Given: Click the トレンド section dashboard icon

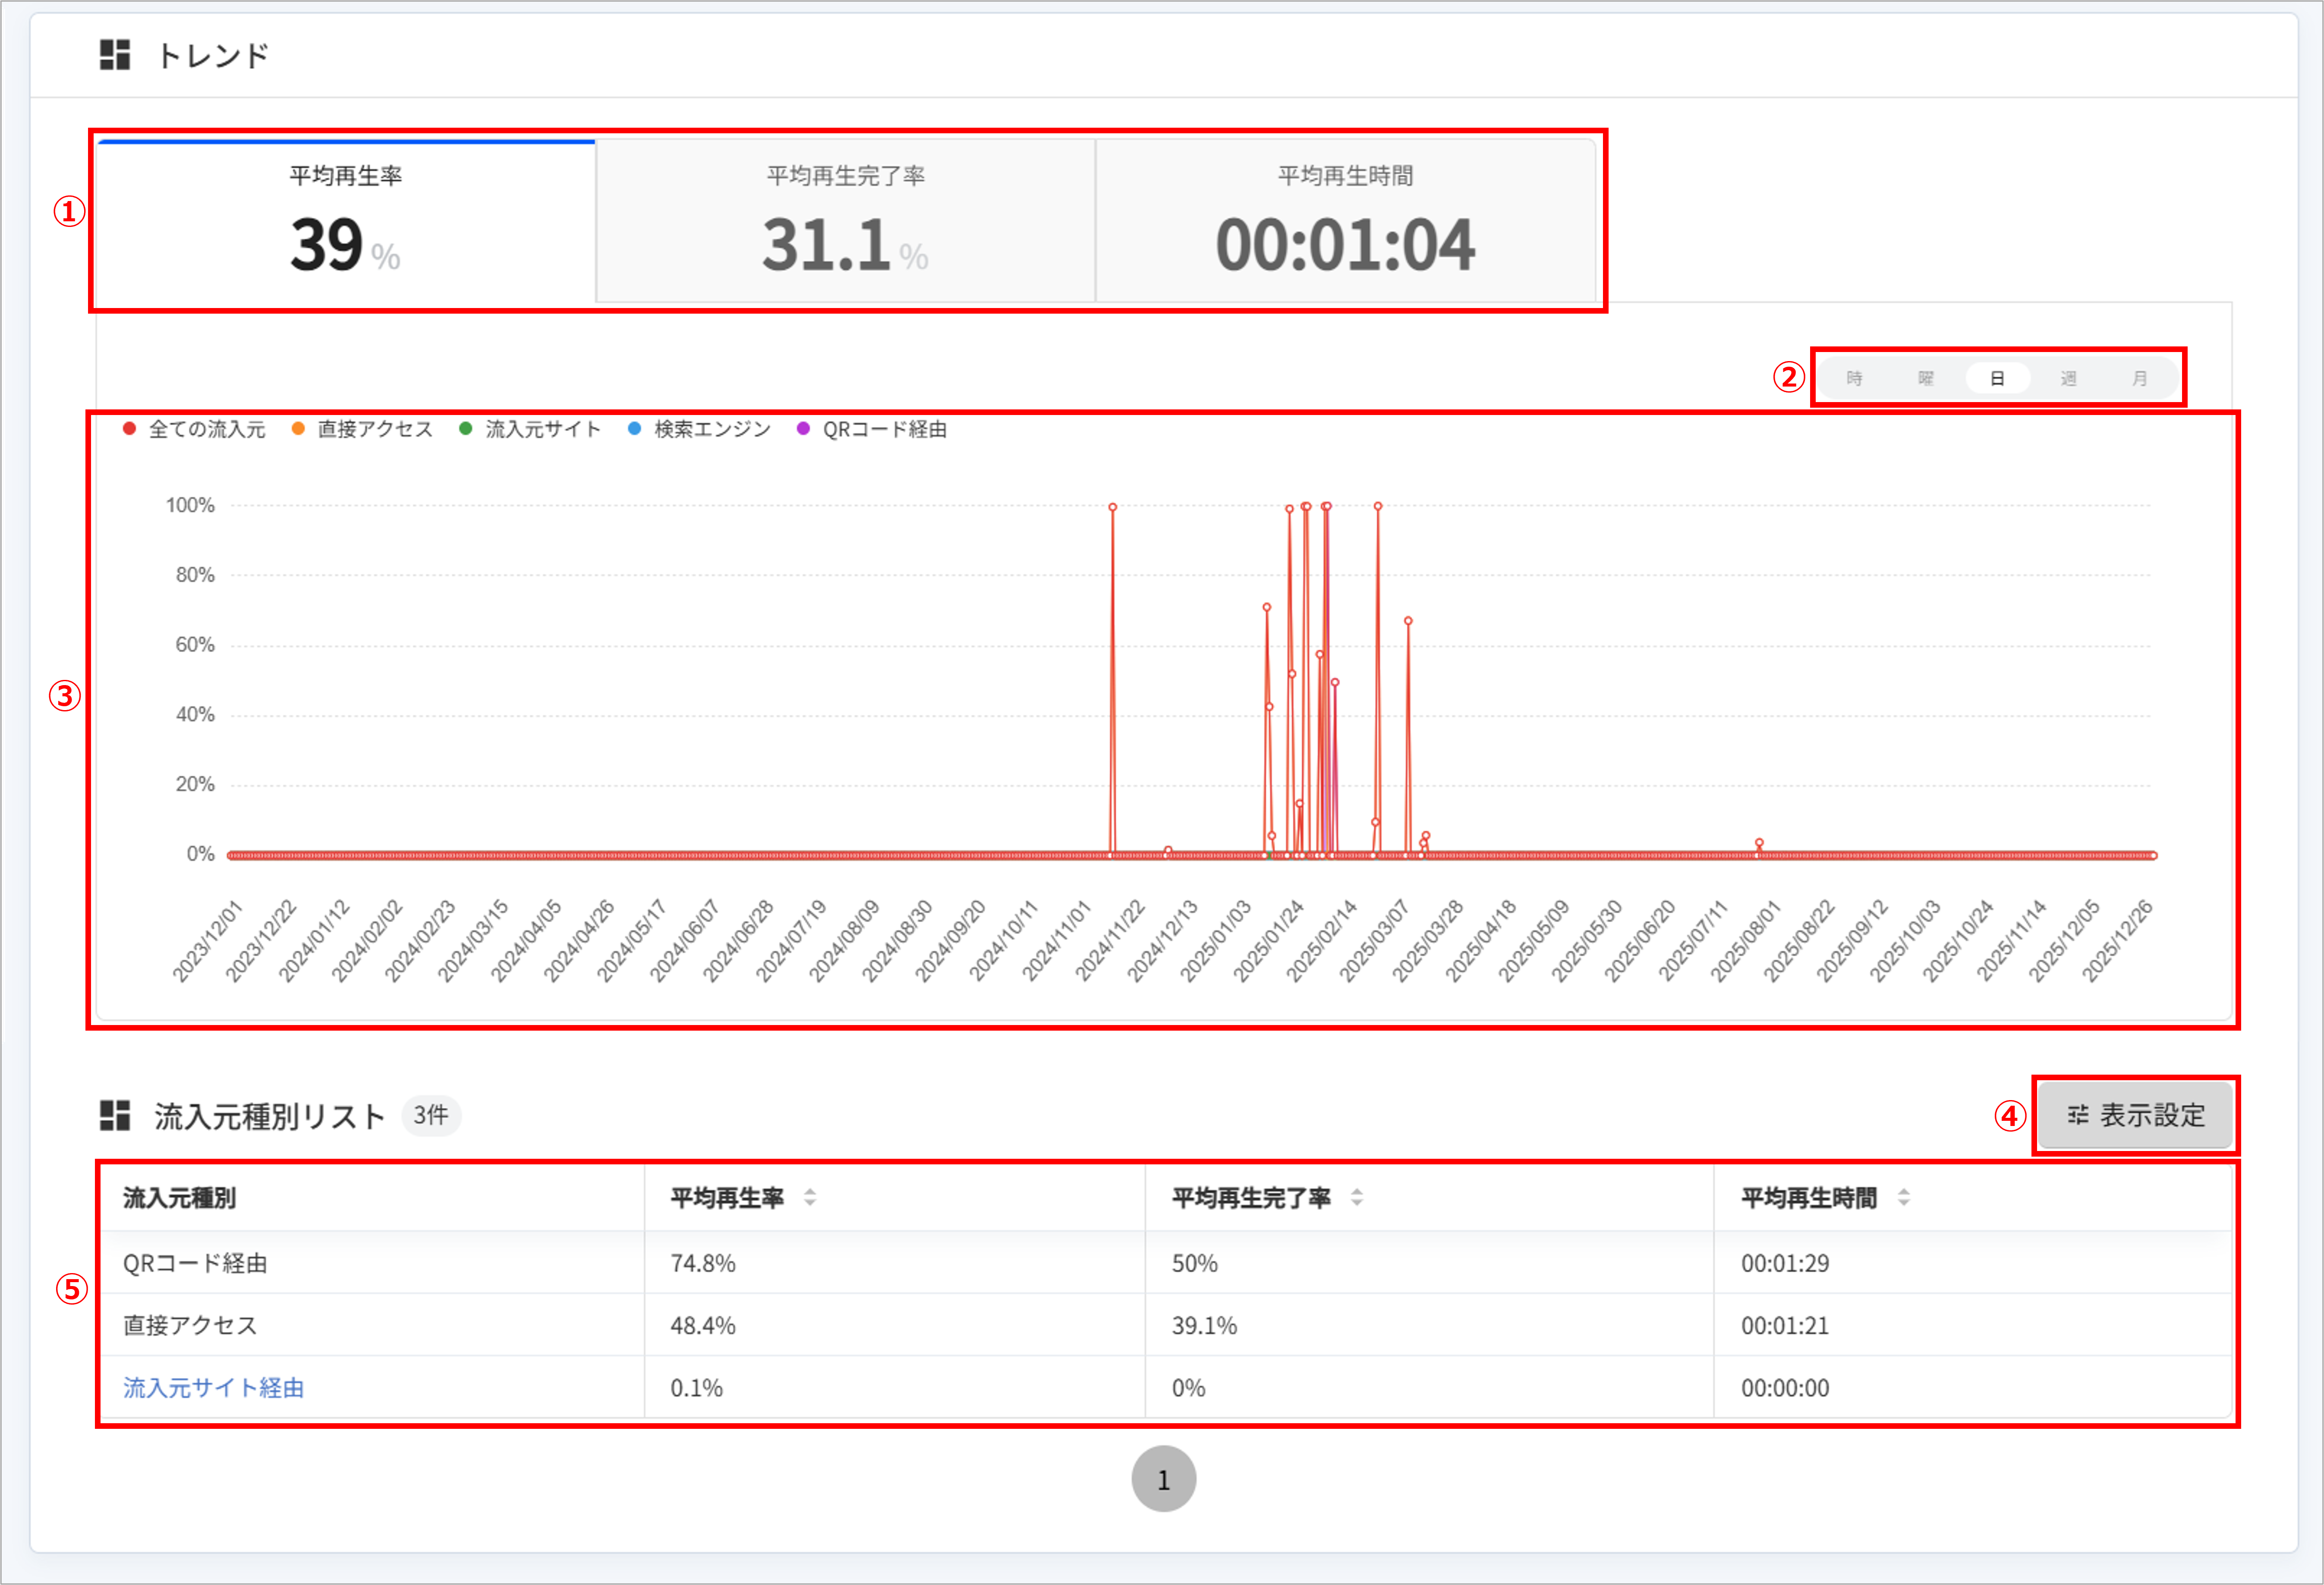Looking at the screenshot, I should (115, 55).
